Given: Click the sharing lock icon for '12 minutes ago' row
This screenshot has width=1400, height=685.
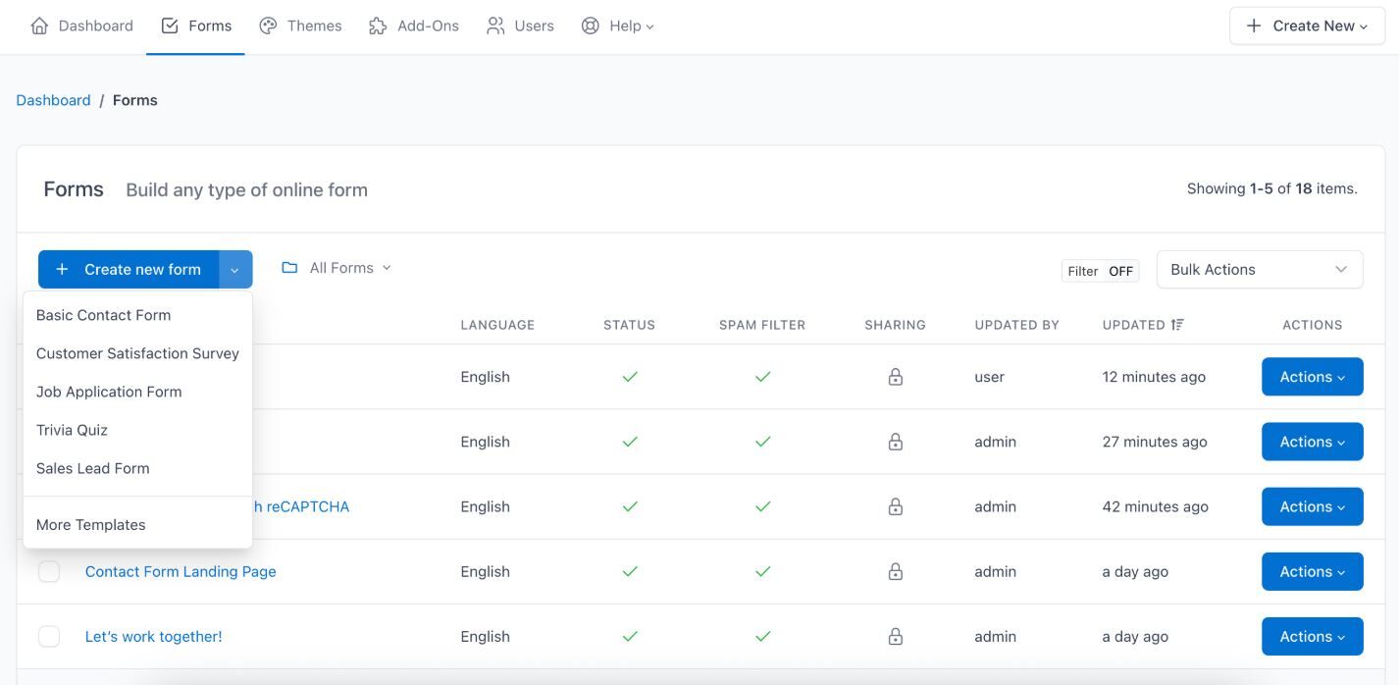Looking at the screenshot, I should 895,377.
